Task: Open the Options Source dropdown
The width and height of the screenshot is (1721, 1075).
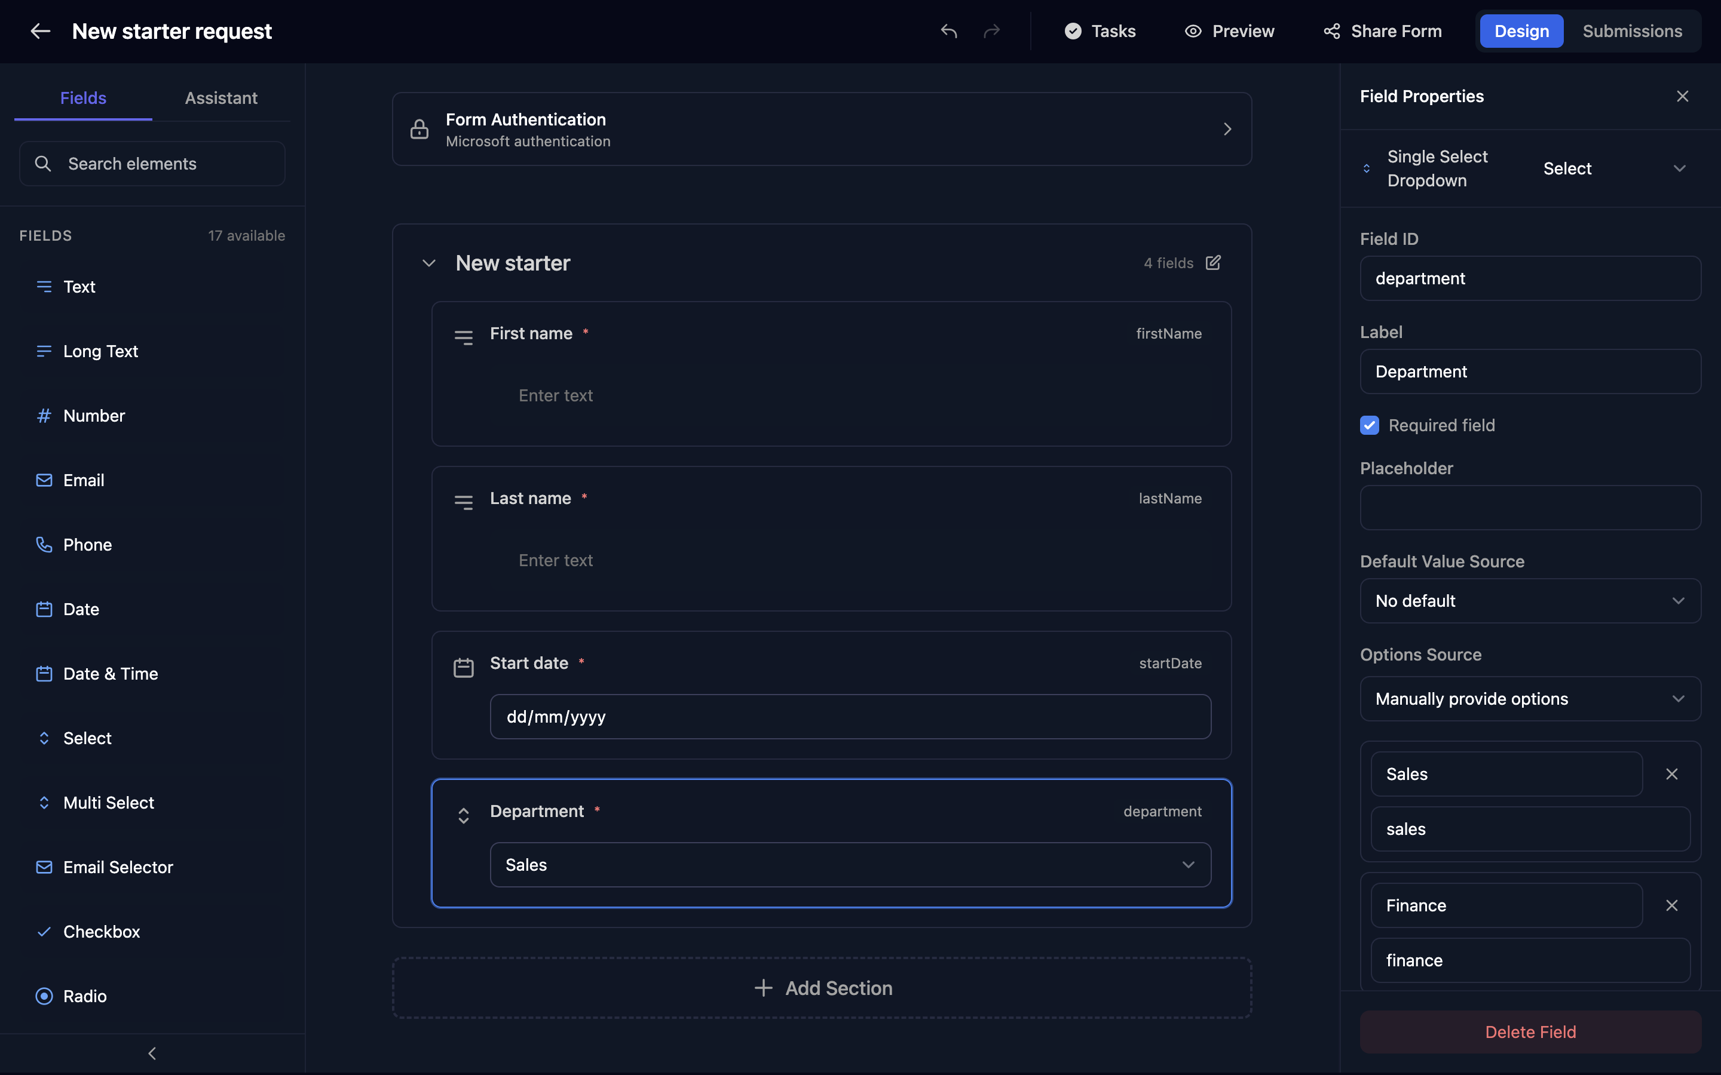Action: pyautogui.click(x=1530, y=699)
